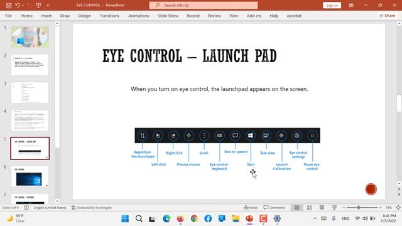Click the spell check book icon in status bar

point(26,208)
